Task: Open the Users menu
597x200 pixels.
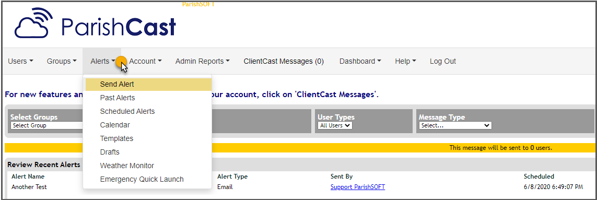Action: click(x=20, y=61)
